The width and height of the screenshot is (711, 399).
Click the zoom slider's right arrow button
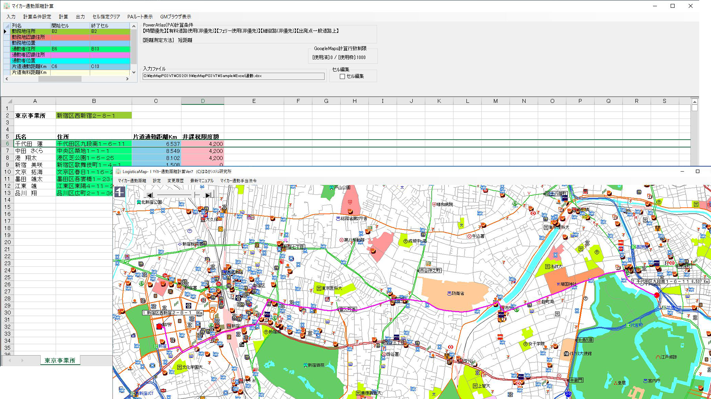(x=208, y=195)
